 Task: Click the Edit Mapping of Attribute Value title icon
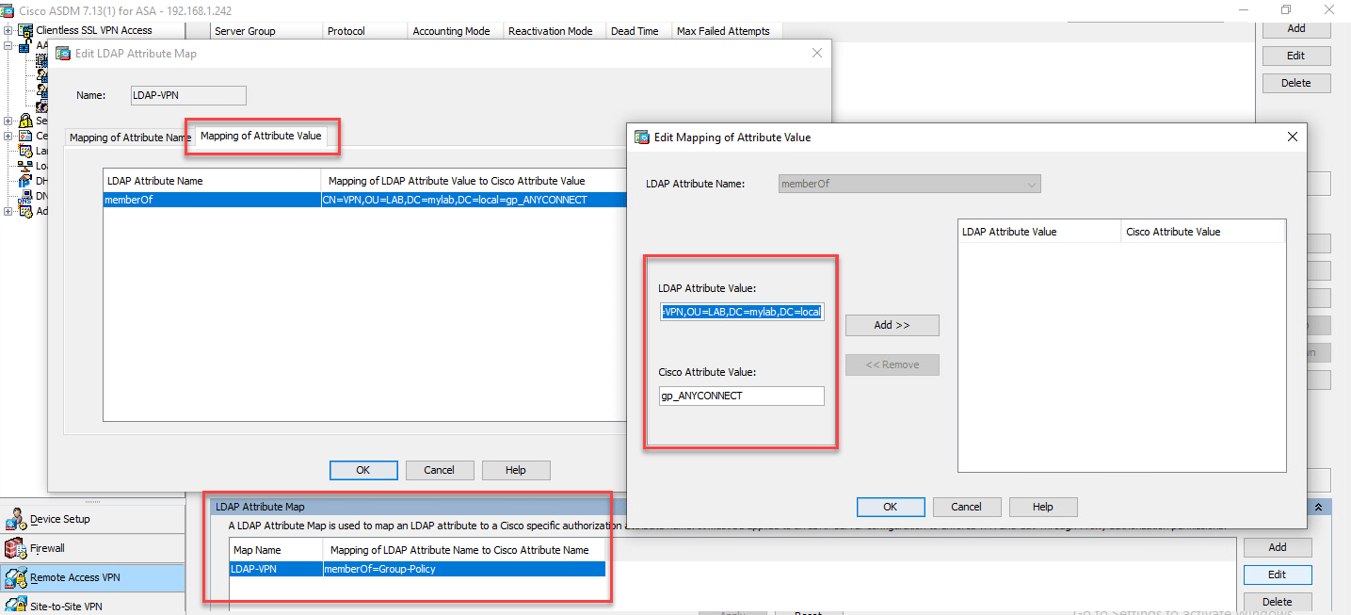pyautogui.click(x=642, y=137)
